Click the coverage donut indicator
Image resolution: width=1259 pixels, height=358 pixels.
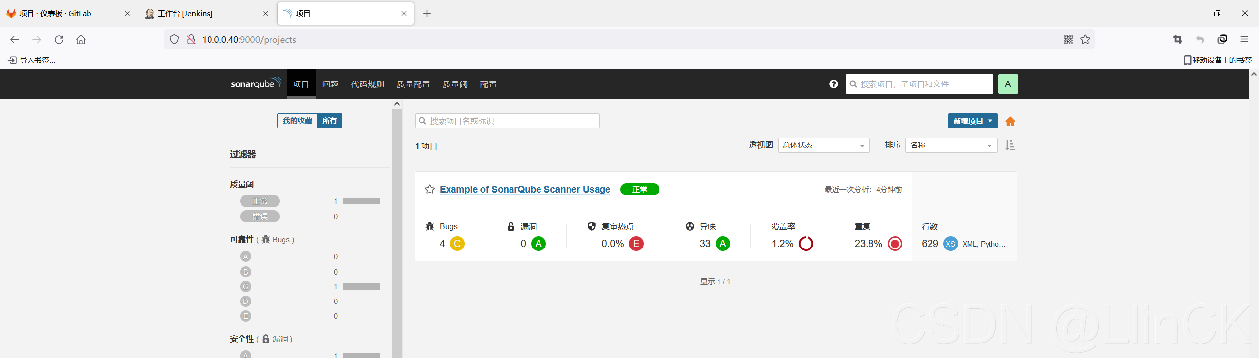click(x=806, y=244)
